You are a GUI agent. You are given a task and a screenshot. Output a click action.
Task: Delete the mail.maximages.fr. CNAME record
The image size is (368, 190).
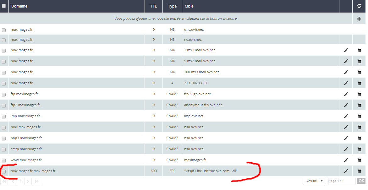tap(359, 127)
